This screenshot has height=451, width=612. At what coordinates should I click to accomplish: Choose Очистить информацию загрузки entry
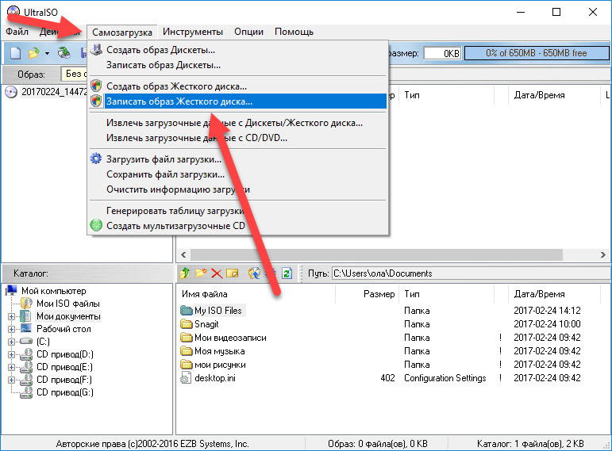pos(237,189)
